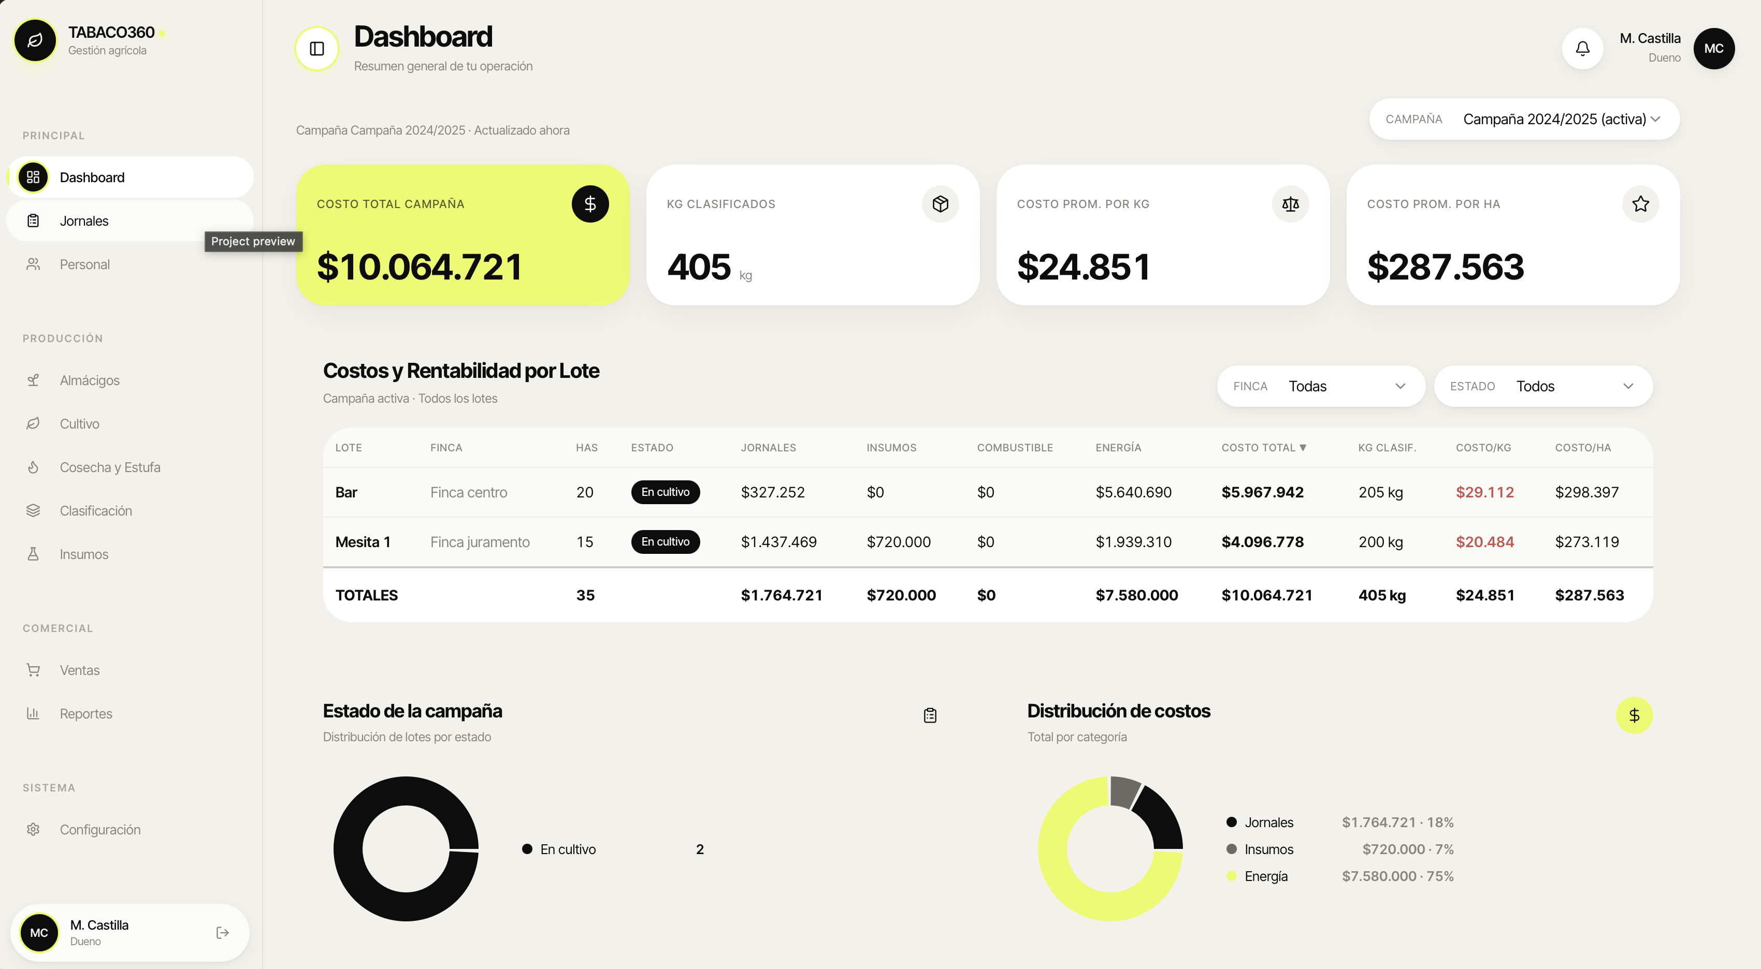Click the MC avatar in the sidebar footer
Viewport: 1761px width, 969px height.
[39, 933]
